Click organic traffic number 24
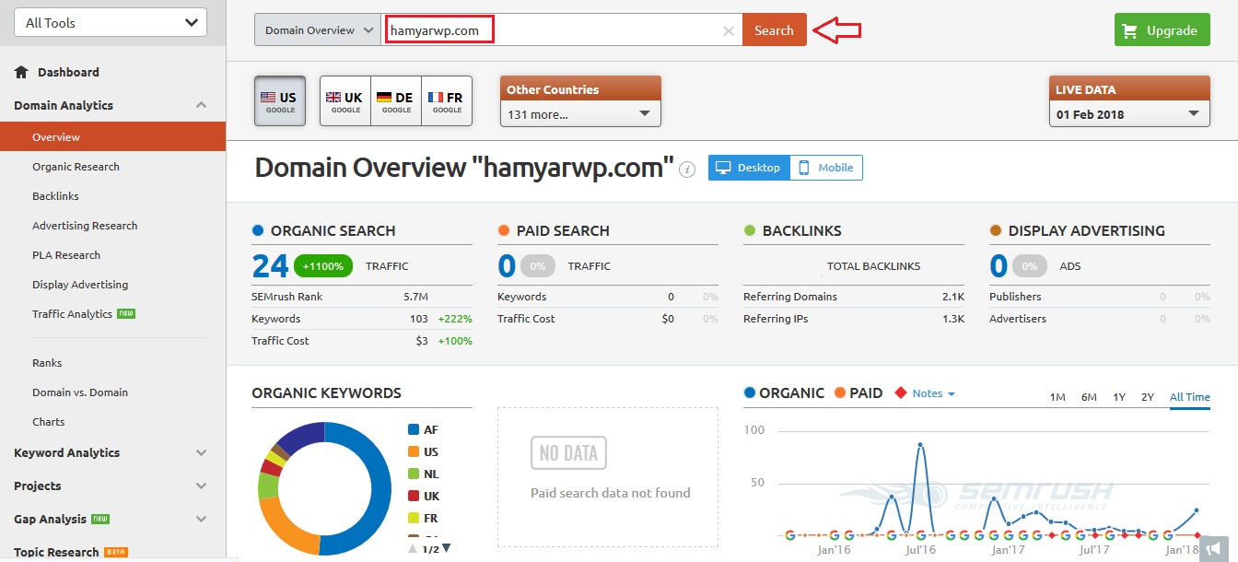Viewport: 1238px width, 562px height. coord(271,266)
